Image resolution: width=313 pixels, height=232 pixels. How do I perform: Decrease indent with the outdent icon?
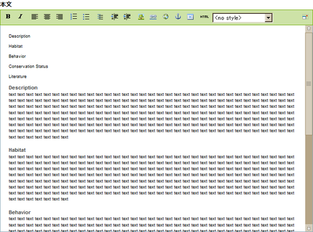(x=115, y=17)
